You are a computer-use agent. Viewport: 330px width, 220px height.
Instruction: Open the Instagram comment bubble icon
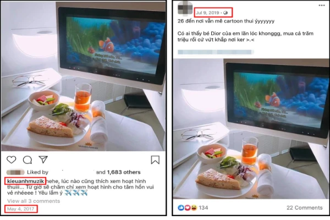pyautogui.click(x=28, y=160)
